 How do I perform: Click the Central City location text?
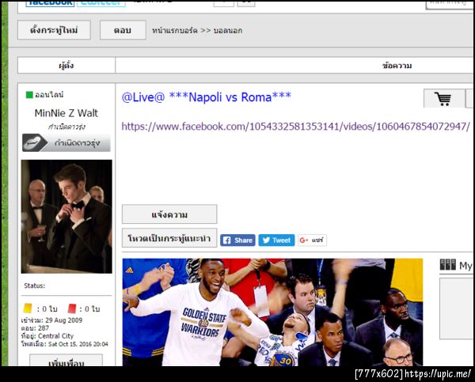pyautogui.click(x=55, y=335)
